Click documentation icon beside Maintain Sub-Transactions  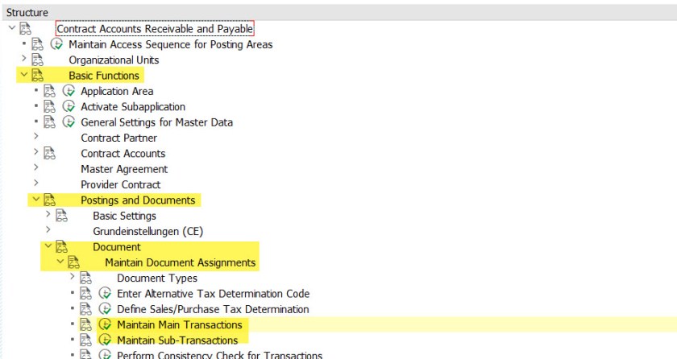pos(86,340)
